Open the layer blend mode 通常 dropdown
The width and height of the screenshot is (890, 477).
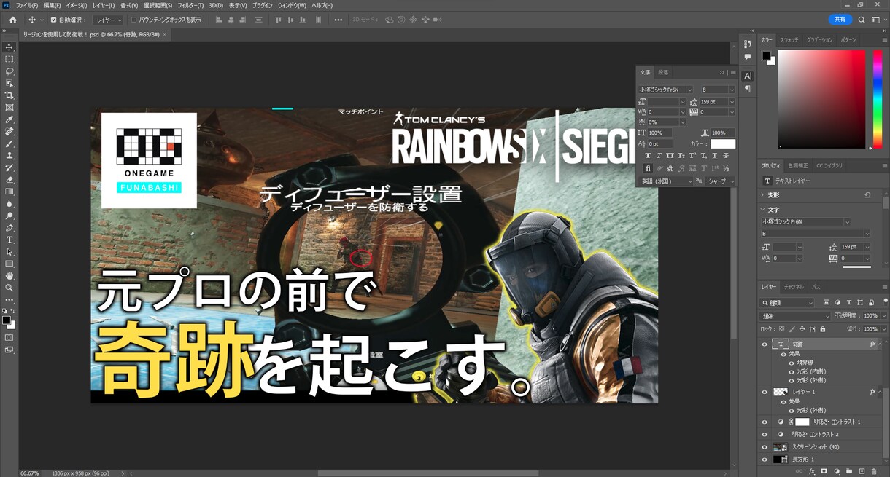[794, 316]
